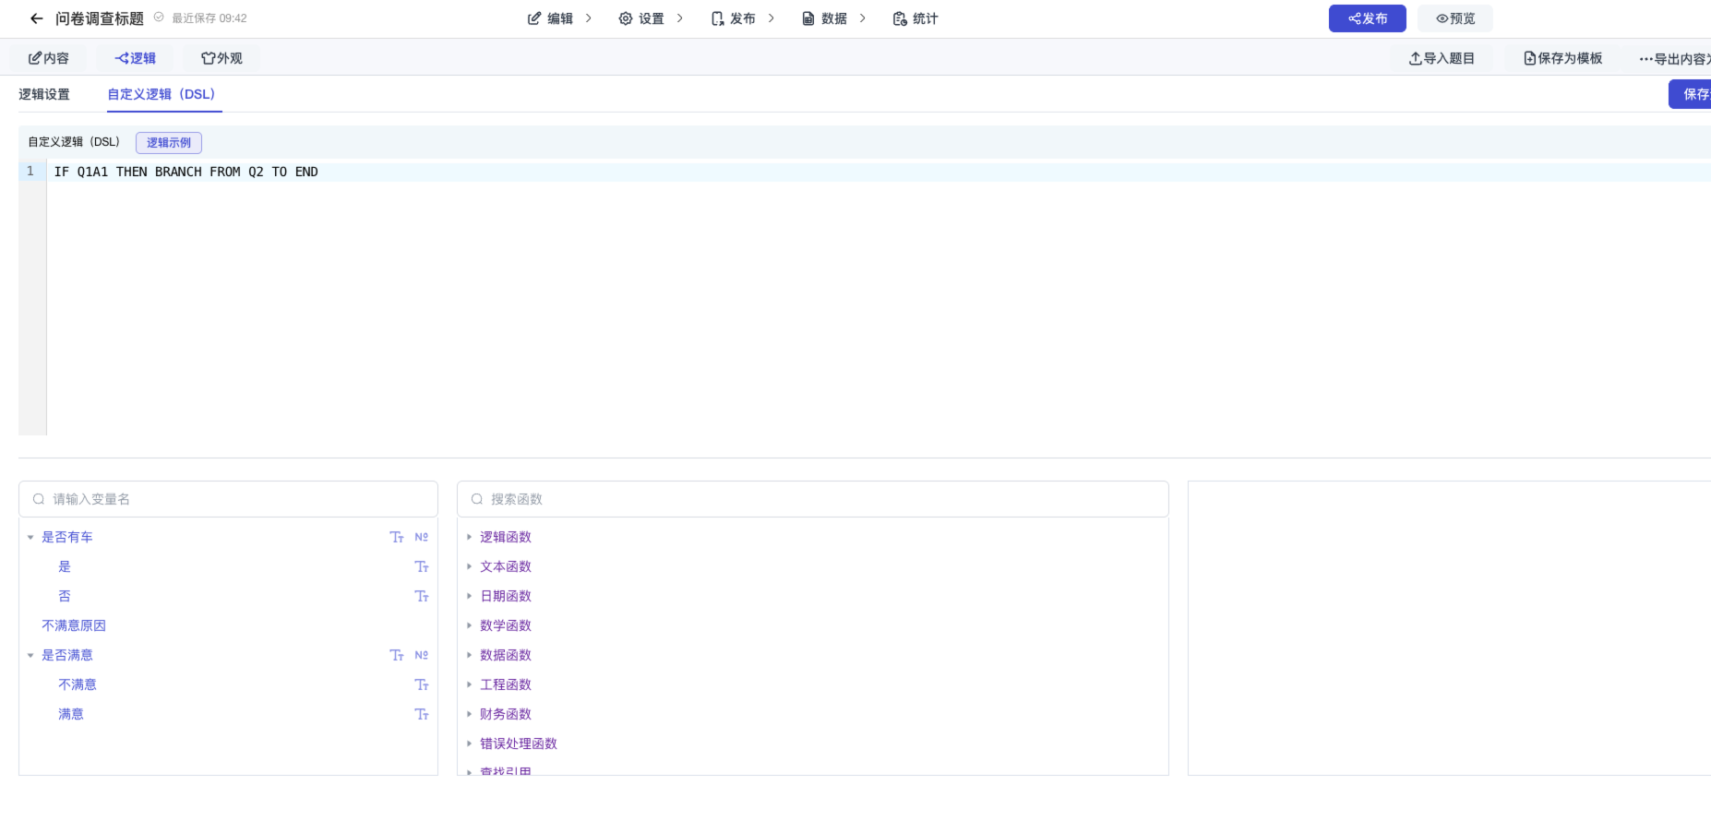Focus the 搜索函数 search field
The image size is (1711, 821).
tap(812, 499)
